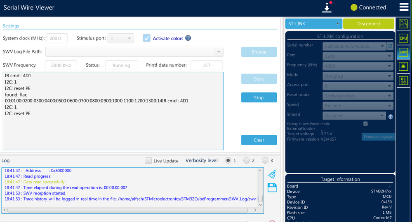This screenshot has width=412, height=222.
Task: Click the log vertical scrollbar thumb
Action: (x=261, y=199)
